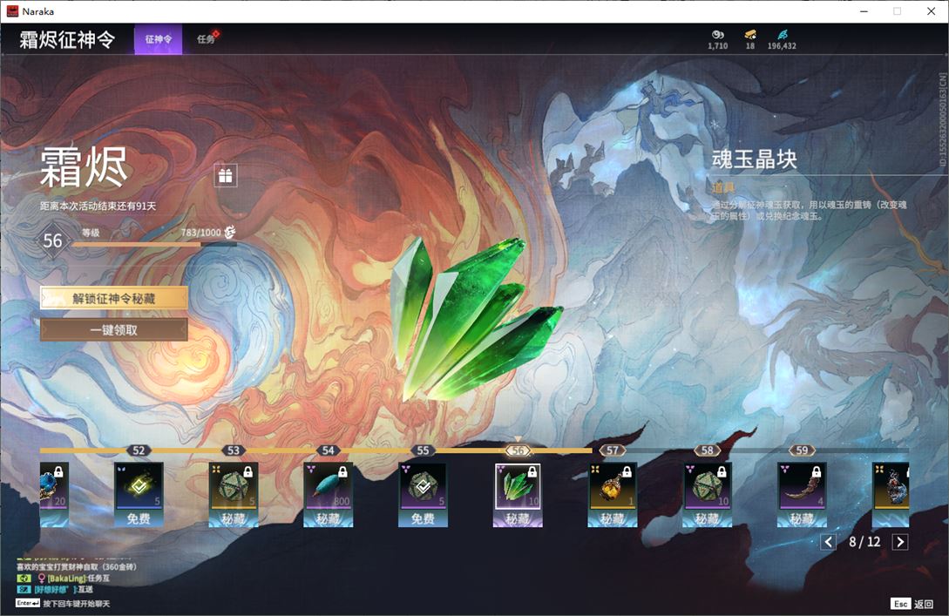This screenshot has height=616, width=949.
Task: Click level 59 timeline marker
Action: pos(802,450)
